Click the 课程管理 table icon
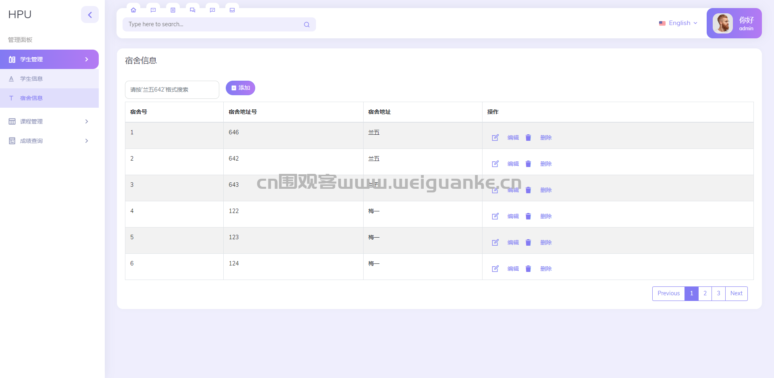This screenshot has width=774, height=378. [12, 121]
